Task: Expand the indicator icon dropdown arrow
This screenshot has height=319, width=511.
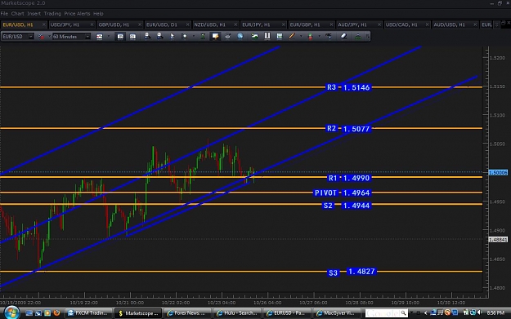Action: coord(319,37)
